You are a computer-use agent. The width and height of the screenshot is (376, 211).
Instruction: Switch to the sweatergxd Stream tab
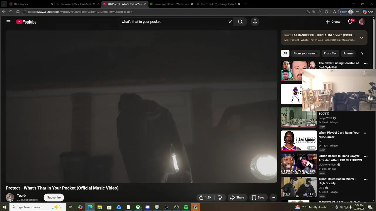click(171, 4)
